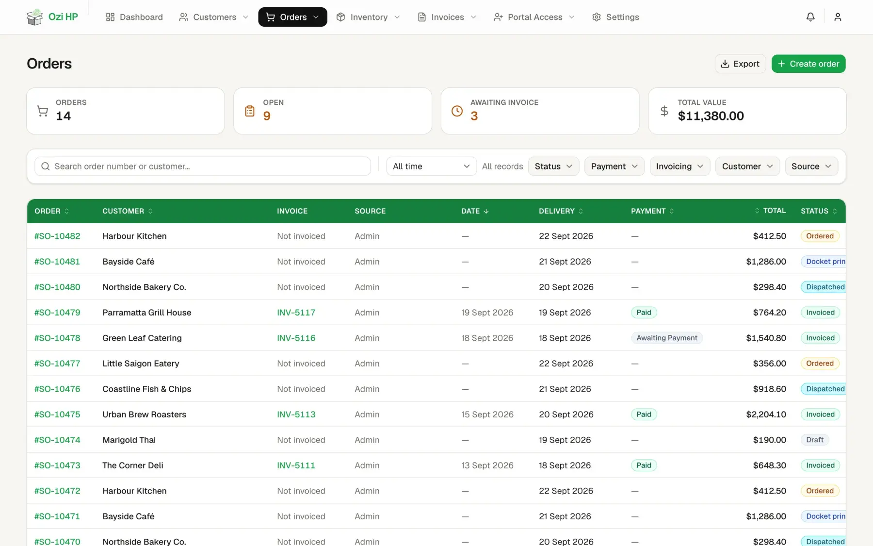The height and width of the screenshot is (546, 873).
Task: Sort by Order column arrows
Action: click(67, 211)
